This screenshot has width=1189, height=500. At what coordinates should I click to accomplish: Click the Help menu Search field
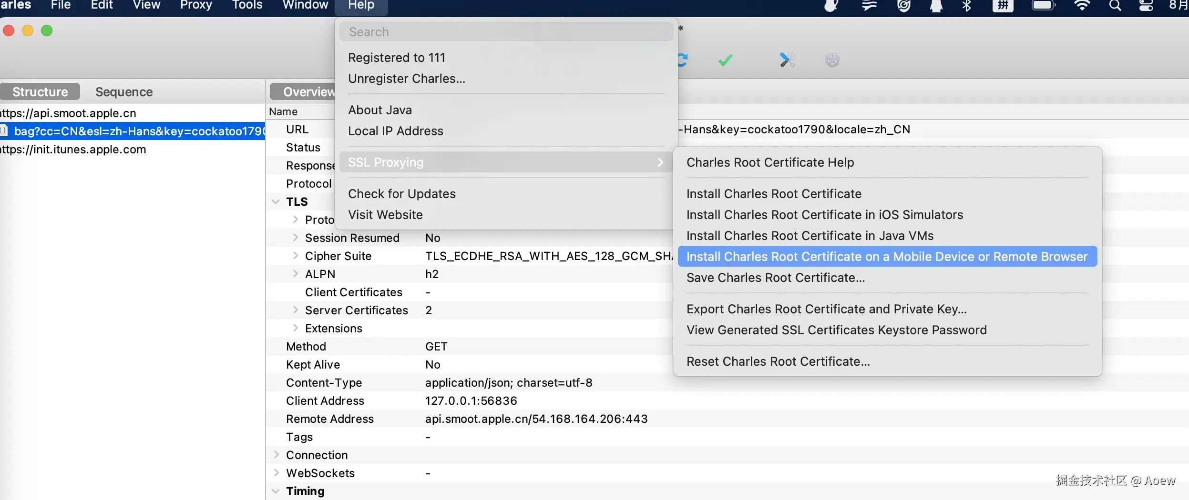point(506,32)
